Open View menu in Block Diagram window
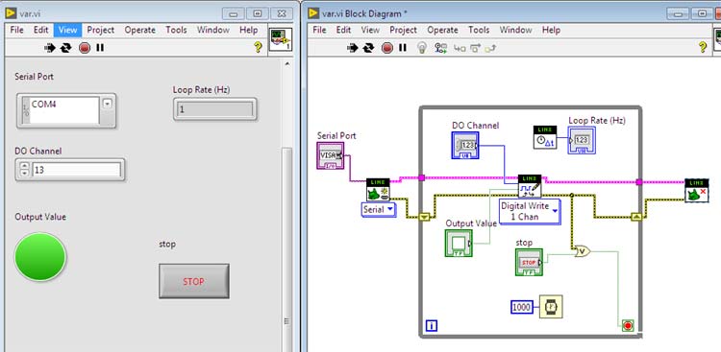Screen dimensions: 721x352 tap(370, 30)
